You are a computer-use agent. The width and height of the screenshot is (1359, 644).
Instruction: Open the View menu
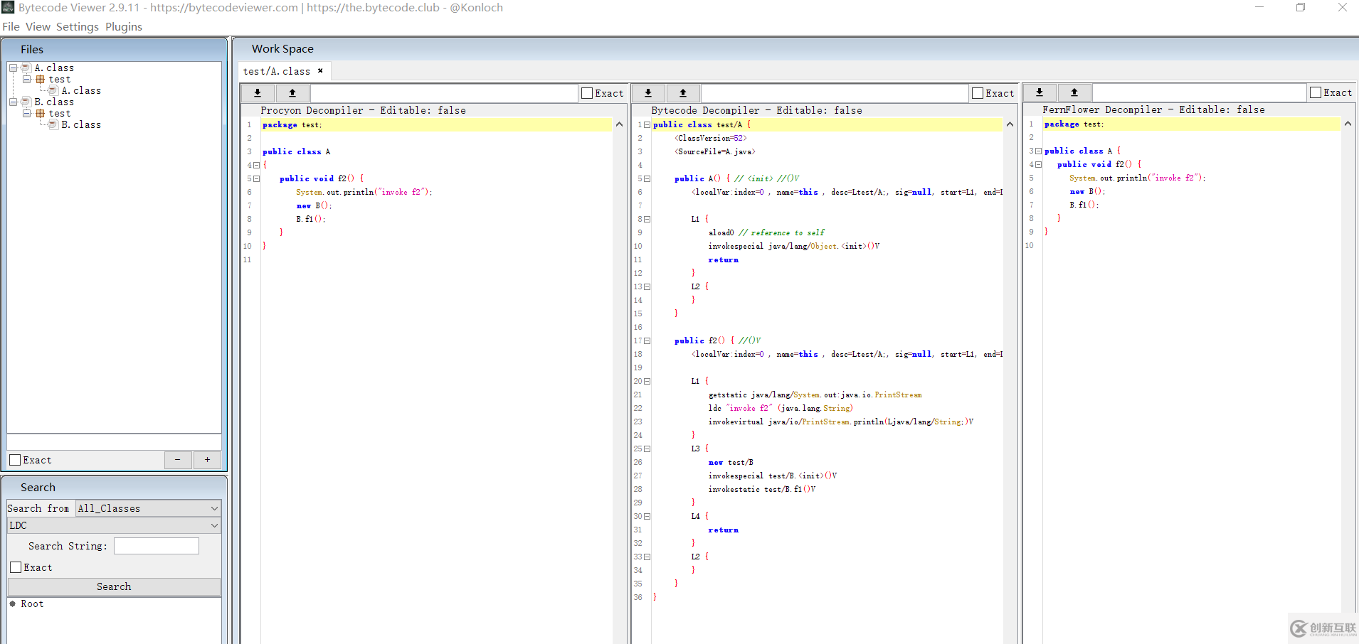(38, 27)
